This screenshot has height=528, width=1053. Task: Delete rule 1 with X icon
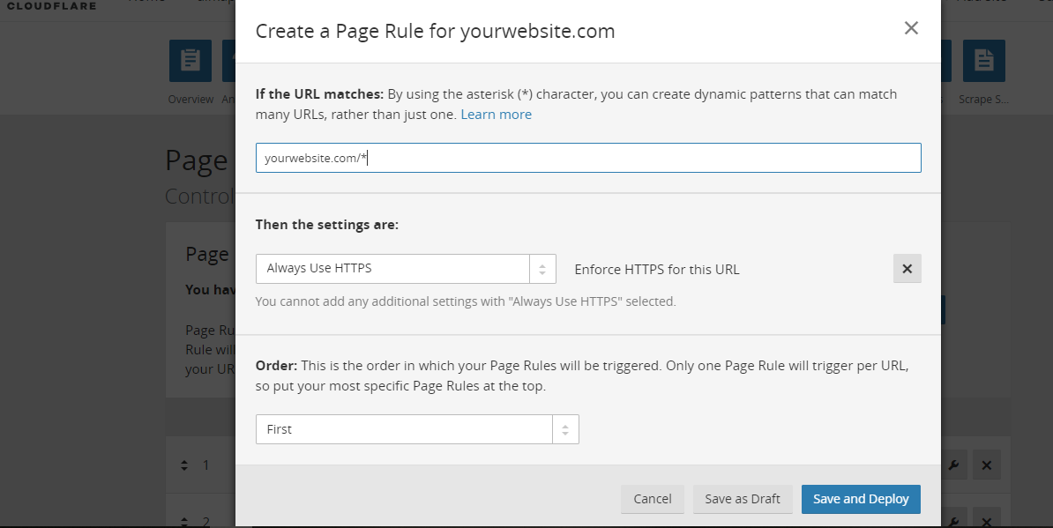point(987,465)
